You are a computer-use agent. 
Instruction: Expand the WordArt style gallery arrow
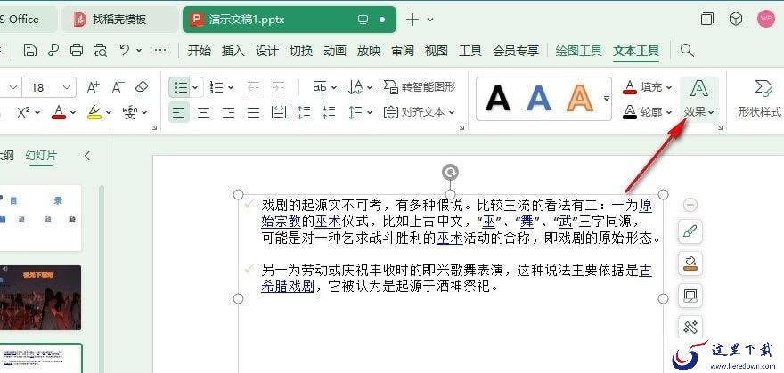pyautogui.click(x=607, y=98)
